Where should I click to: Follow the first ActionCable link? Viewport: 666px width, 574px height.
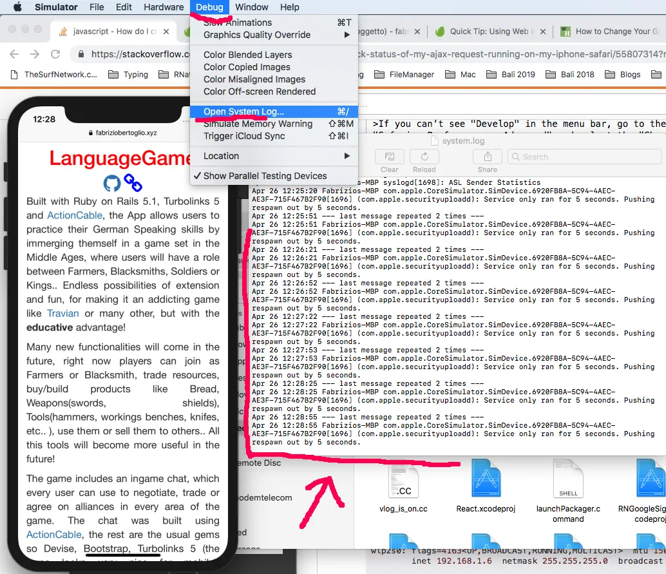coord(75,215)
